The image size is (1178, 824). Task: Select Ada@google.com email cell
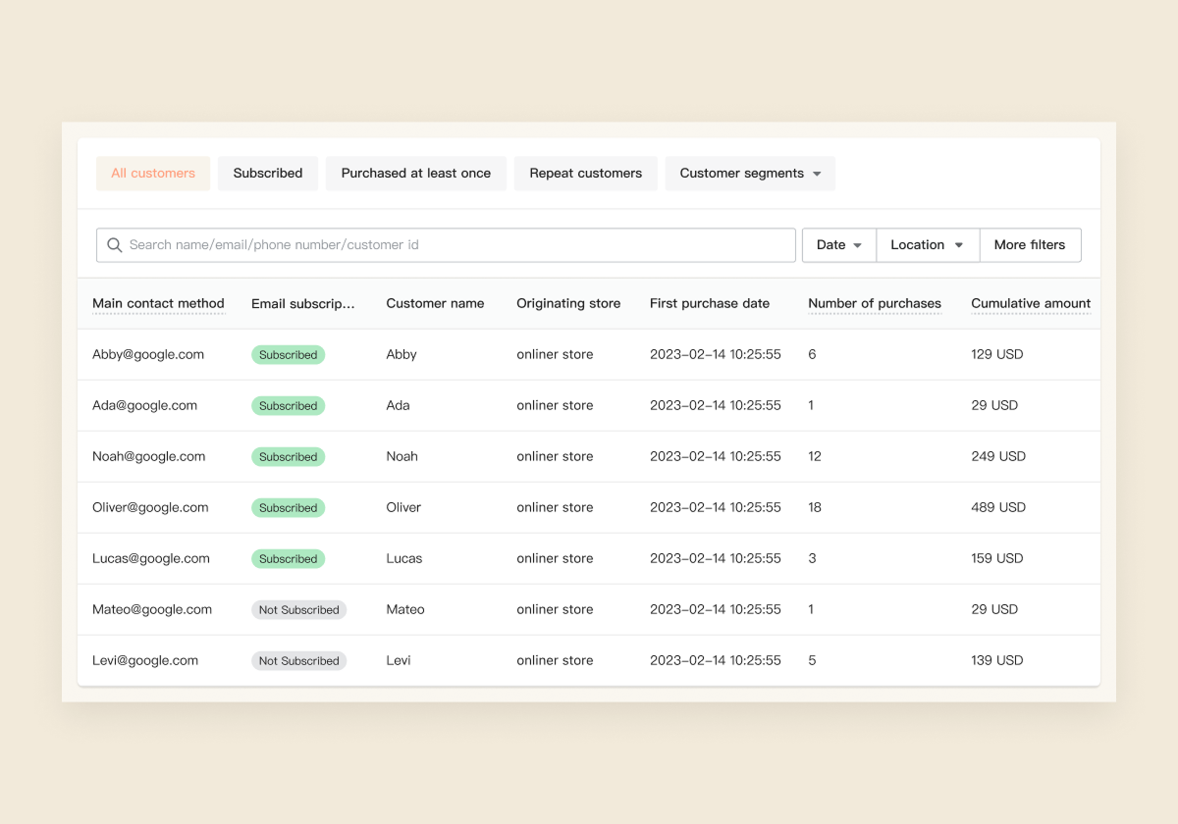pyautogui.click(x=144, y=406)
